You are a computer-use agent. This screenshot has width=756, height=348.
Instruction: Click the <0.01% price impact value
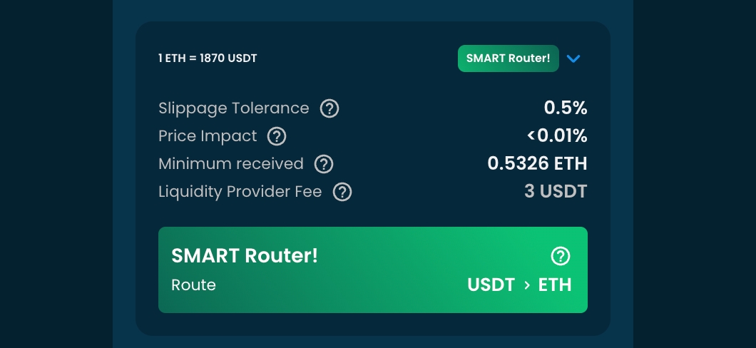click(x=557, y=136)
